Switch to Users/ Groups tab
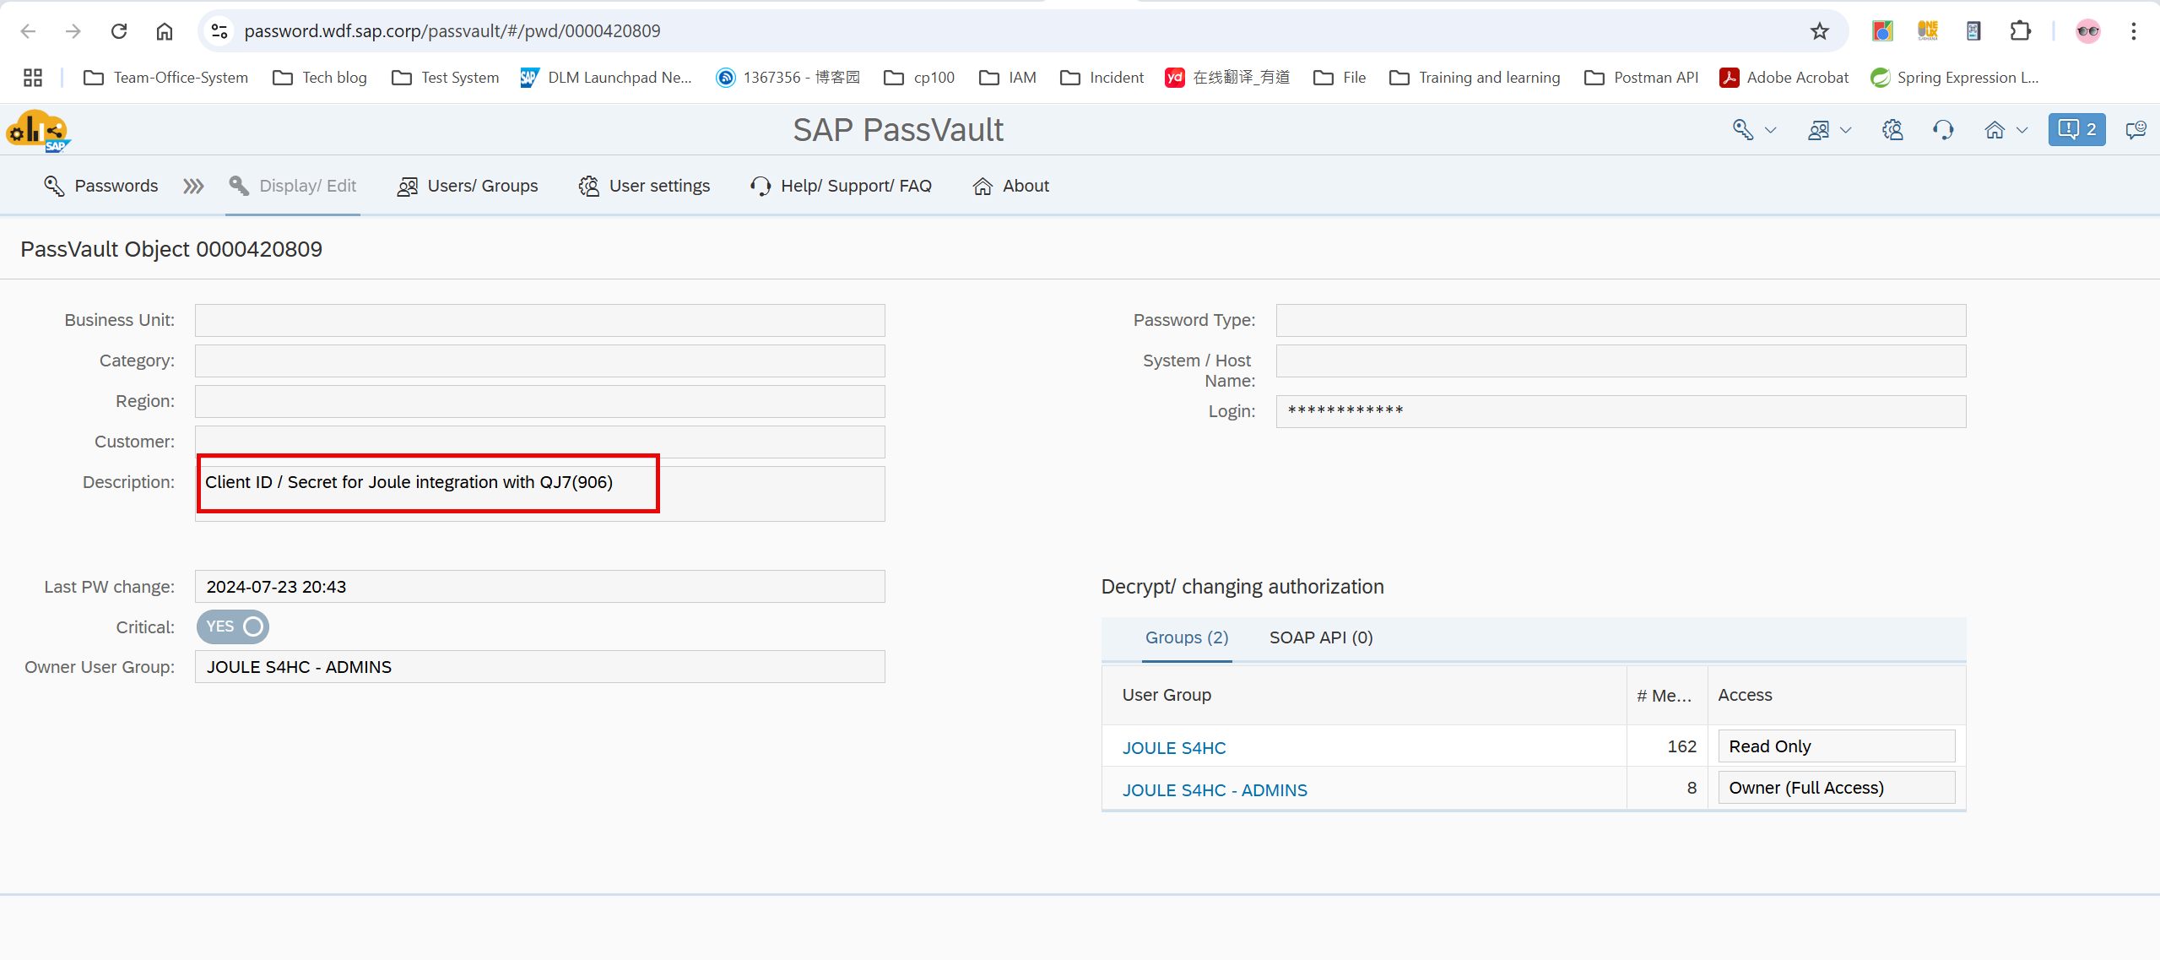 pyautogui.click(x=467, y=186)
